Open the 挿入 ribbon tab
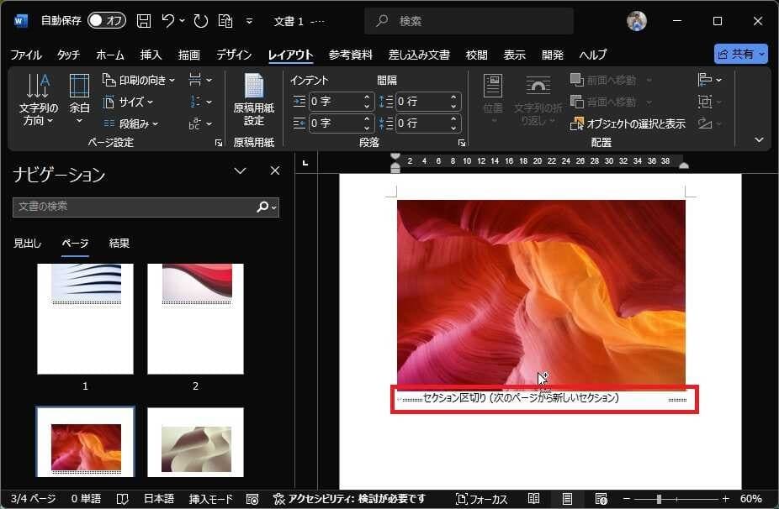The image size is (779, 509). point(151,55)
